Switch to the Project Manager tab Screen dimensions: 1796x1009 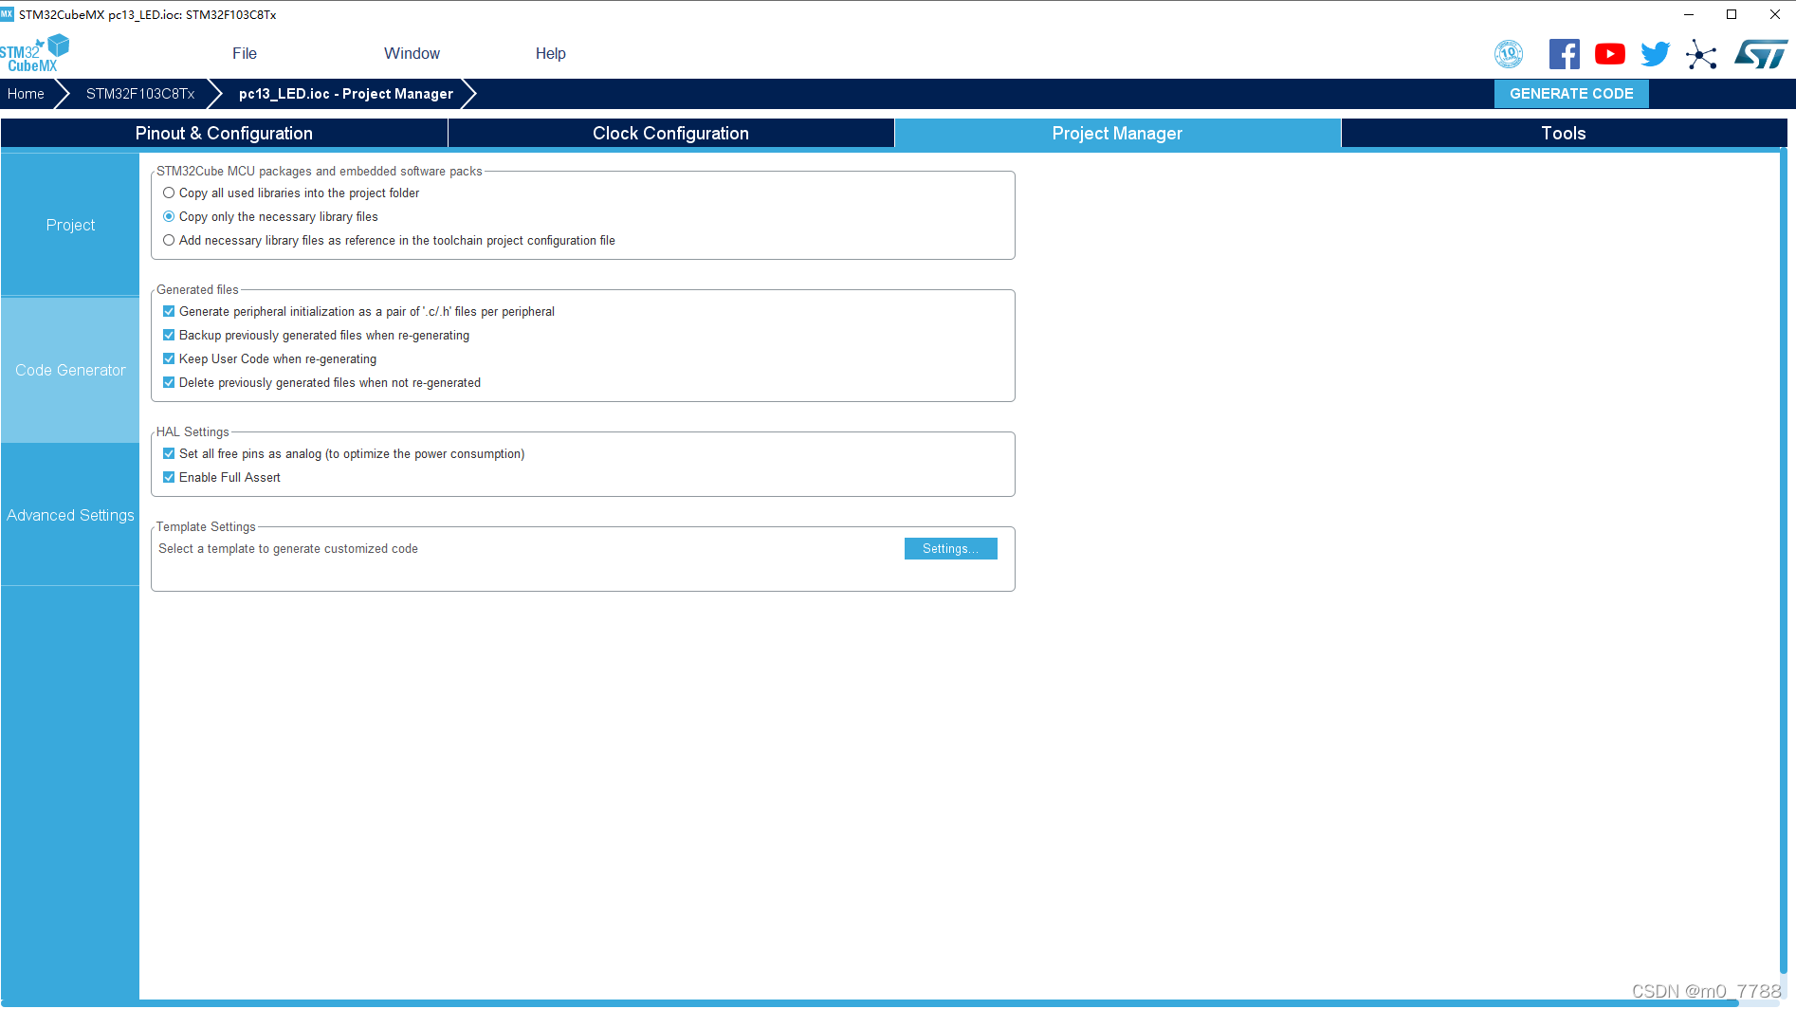pos(1117,133)
